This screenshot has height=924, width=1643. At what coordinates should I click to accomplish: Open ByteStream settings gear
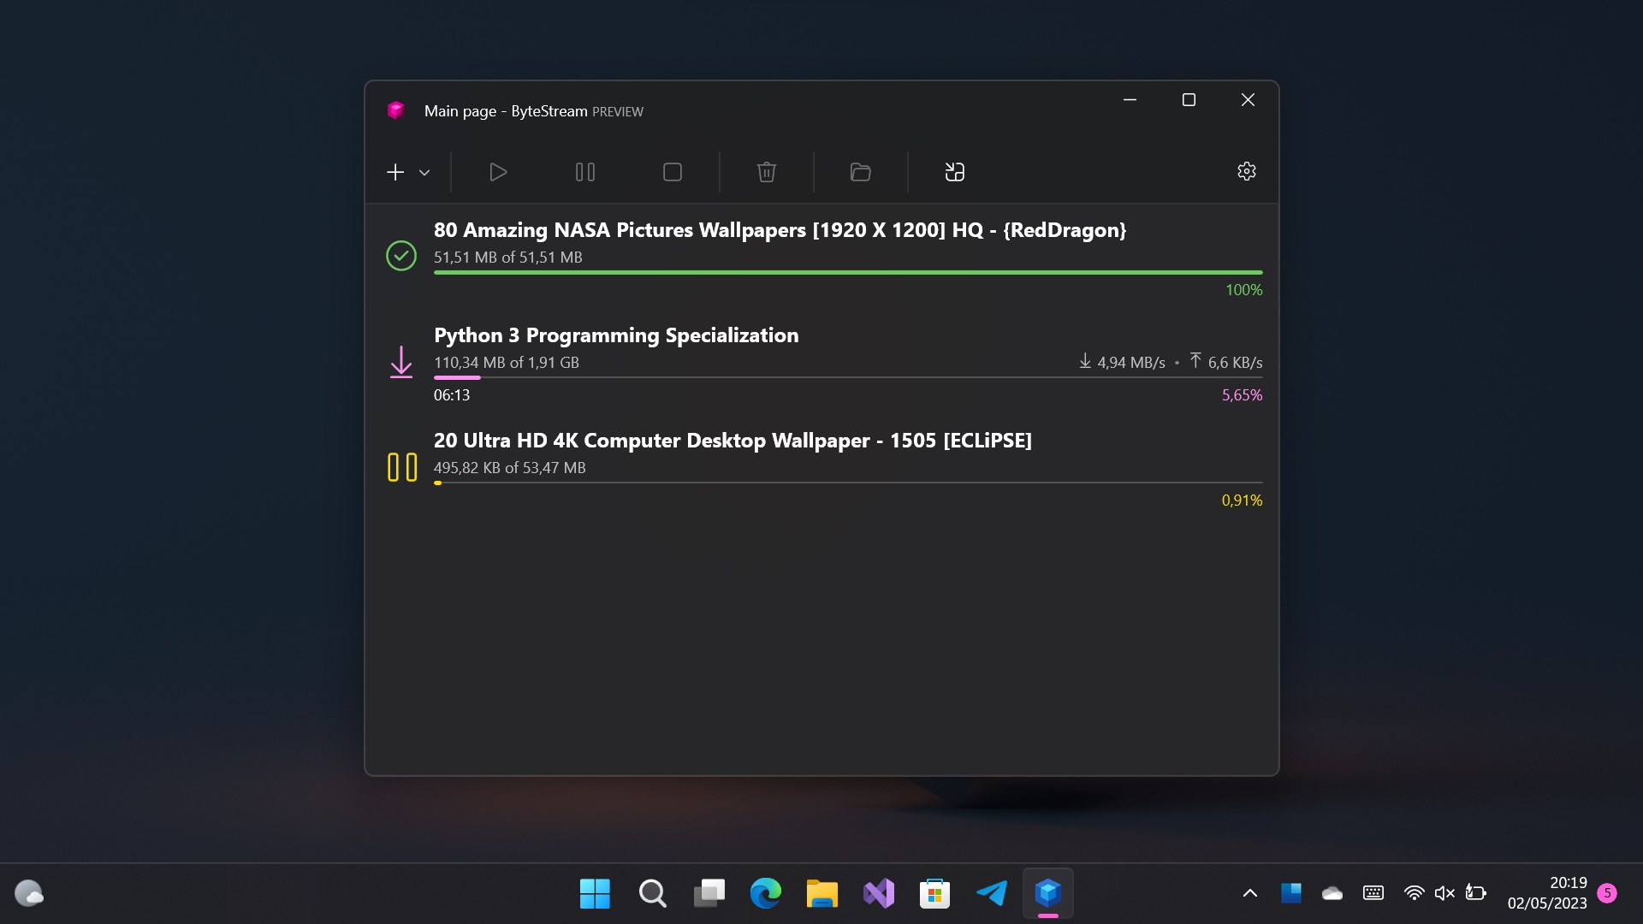pyautogui.click(x=1247, y=171)
